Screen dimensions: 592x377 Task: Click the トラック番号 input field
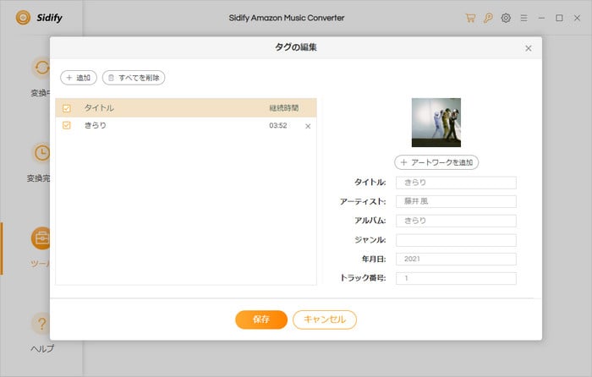pyautogui.click(x=456, y=278)
